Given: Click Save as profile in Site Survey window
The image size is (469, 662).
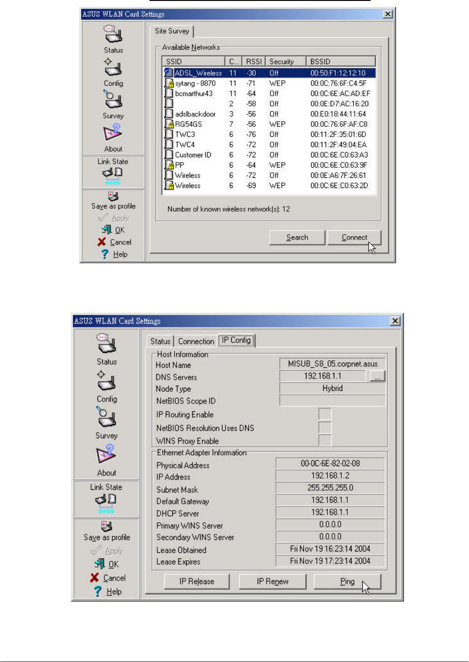Looking at the screenshot, I should 113,201.
